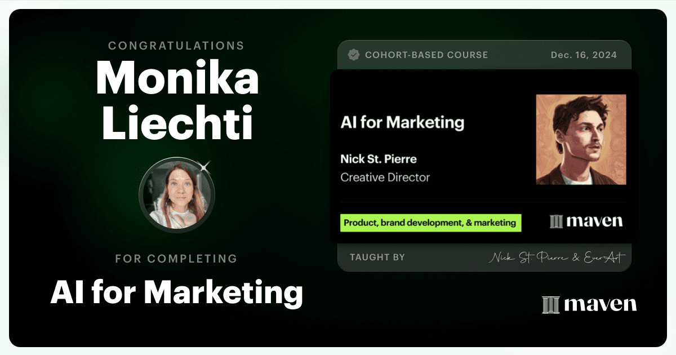Click the Maven pillar icon in bottom-right corner
The image size is (676, 355).
(550, 305)
